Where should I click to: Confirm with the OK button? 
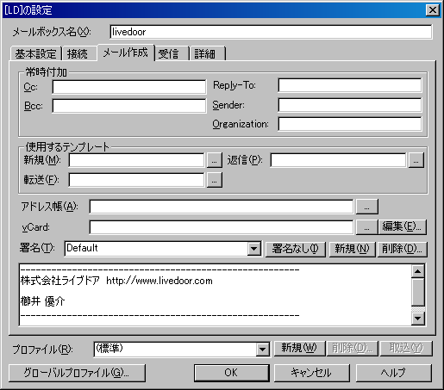232,373
